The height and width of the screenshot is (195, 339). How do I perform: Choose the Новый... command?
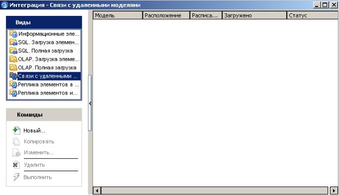[x=34, y=131]
